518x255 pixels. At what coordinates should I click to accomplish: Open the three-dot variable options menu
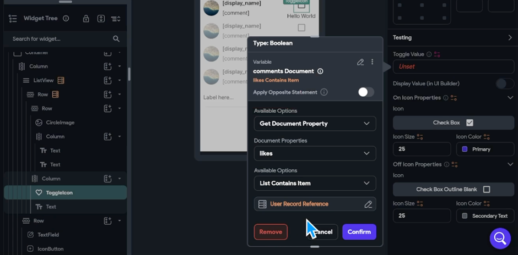click(x=373, y=62)
